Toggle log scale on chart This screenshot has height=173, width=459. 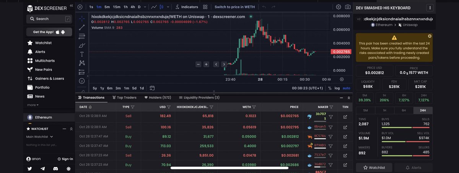[x=337, y=88]
